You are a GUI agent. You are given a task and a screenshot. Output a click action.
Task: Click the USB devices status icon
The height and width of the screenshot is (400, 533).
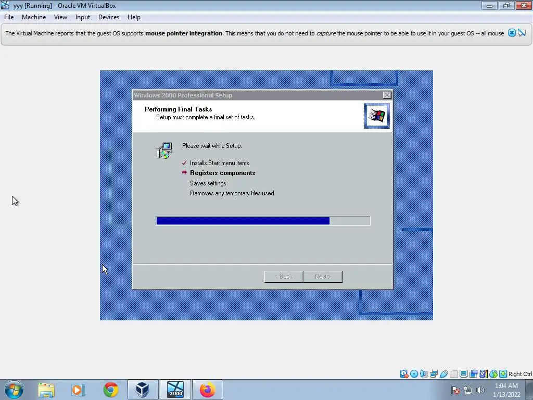pos(443,374)
